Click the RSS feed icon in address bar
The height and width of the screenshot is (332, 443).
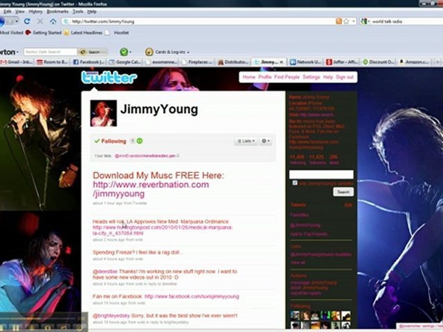tap(338, 21)
